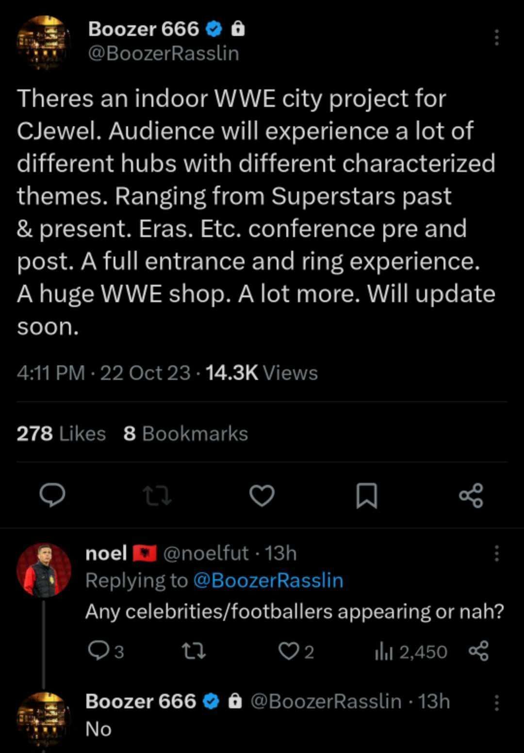This screenshot has height=753, width=524.
Task: Like the main tweet with heart icon
Action: 262,495
